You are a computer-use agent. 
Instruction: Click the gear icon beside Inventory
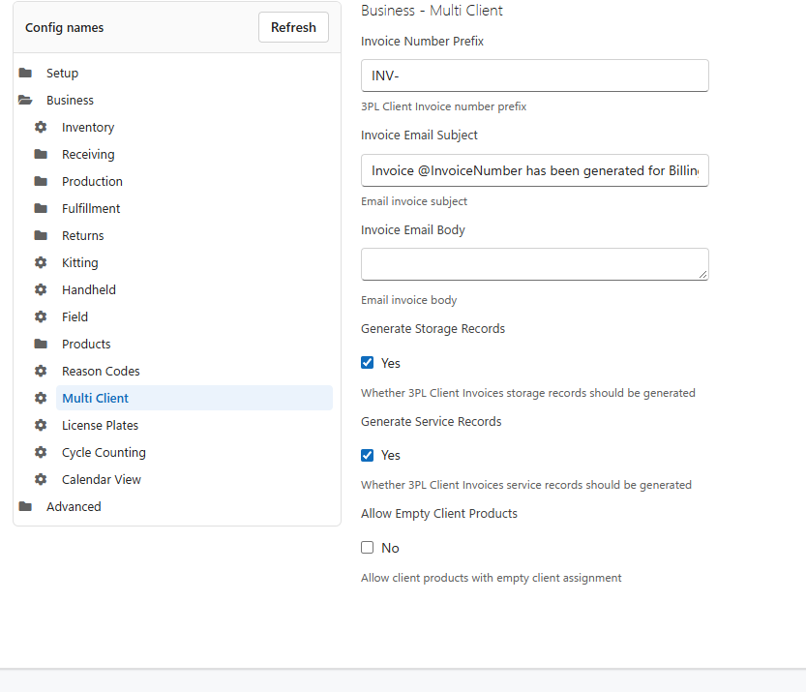click(x=41, y=127)
